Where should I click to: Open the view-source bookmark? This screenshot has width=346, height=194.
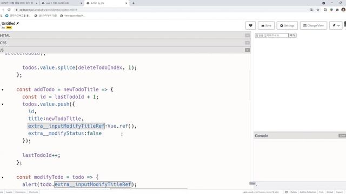coord(72,16)
